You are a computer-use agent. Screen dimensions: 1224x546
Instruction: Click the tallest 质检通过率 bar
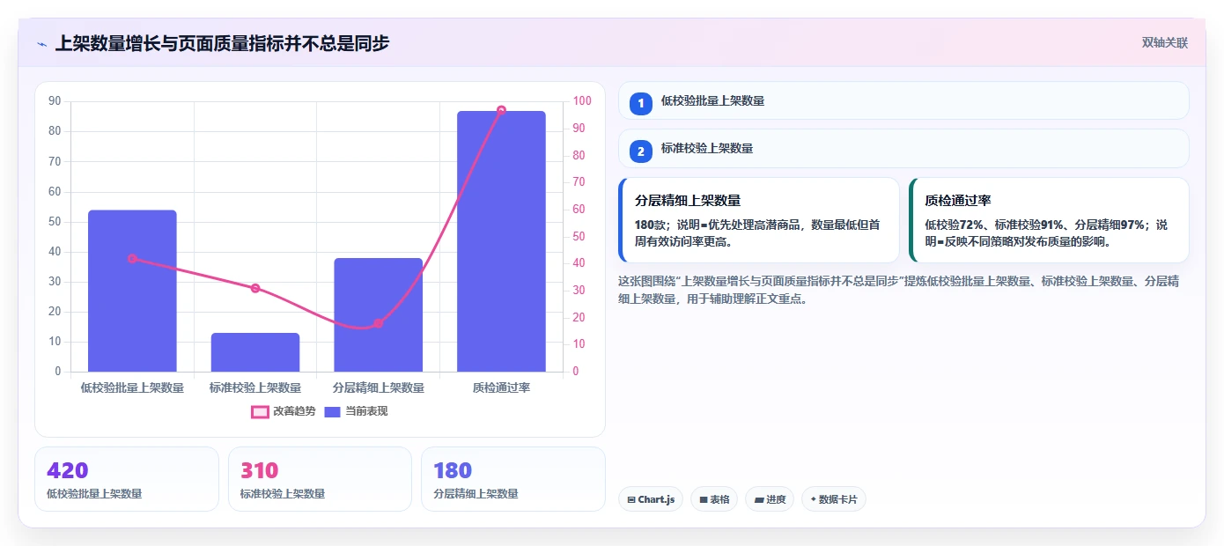pos(501,241)
